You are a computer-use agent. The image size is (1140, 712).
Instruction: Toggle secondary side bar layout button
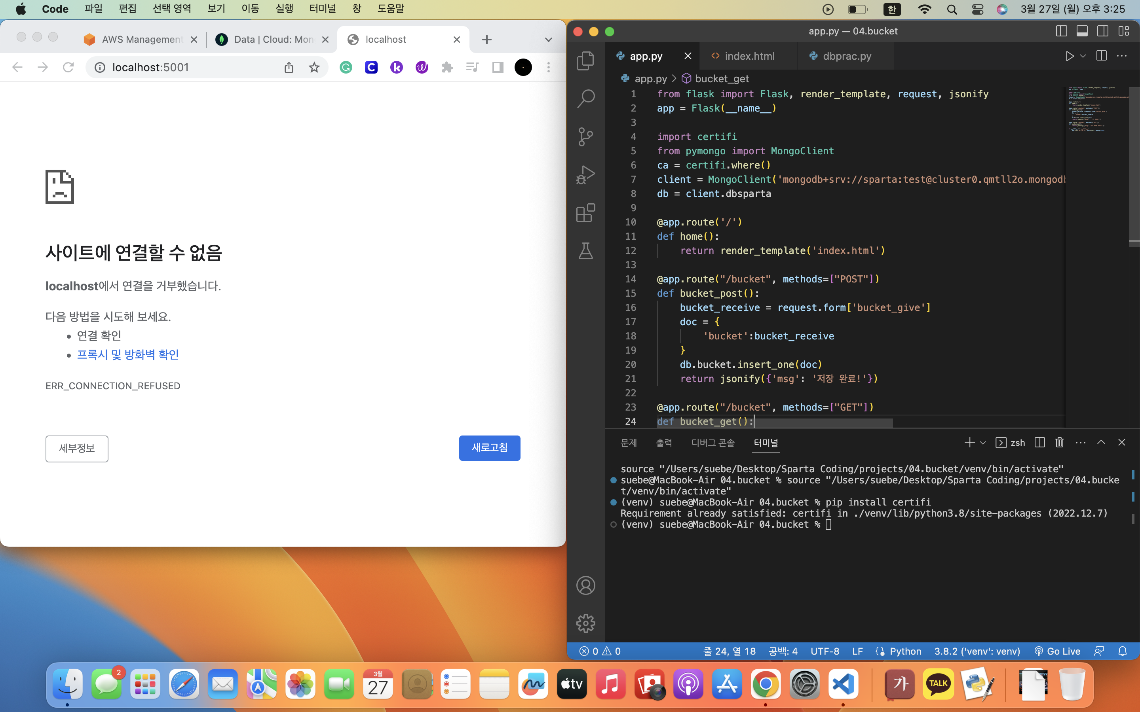(x=1103, y=31)
